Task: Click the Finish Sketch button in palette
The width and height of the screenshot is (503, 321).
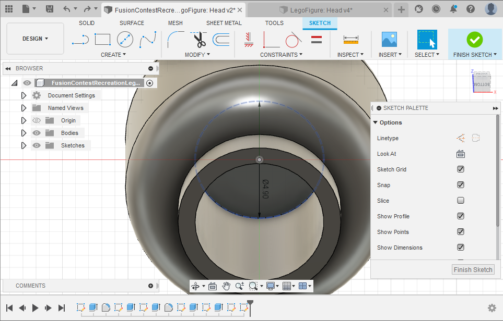Action: point(473,270)
